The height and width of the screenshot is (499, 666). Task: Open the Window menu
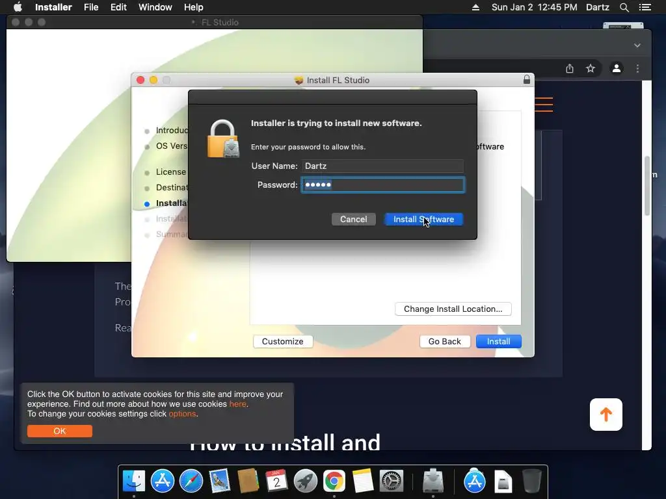(x=155, y=7)
